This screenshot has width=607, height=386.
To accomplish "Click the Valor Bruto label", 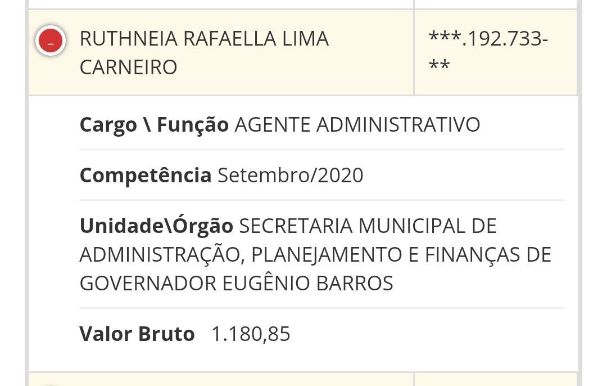I will coord(137,334).
